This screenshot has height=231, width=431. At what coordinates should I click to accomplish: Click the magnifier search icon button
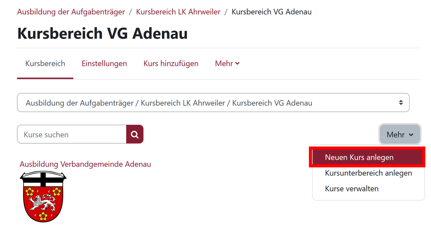click(x=135, y=134)
